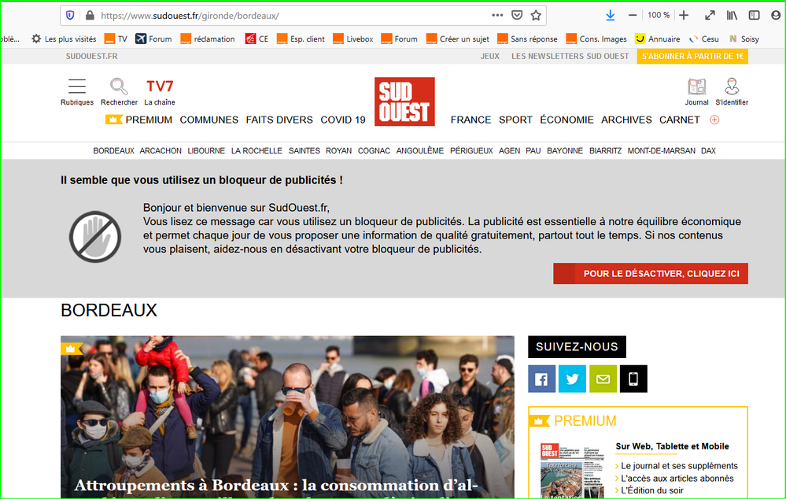The image size is (786, 499).
Task: Open the Rechercher magnifier search
Action: point(119,92)
